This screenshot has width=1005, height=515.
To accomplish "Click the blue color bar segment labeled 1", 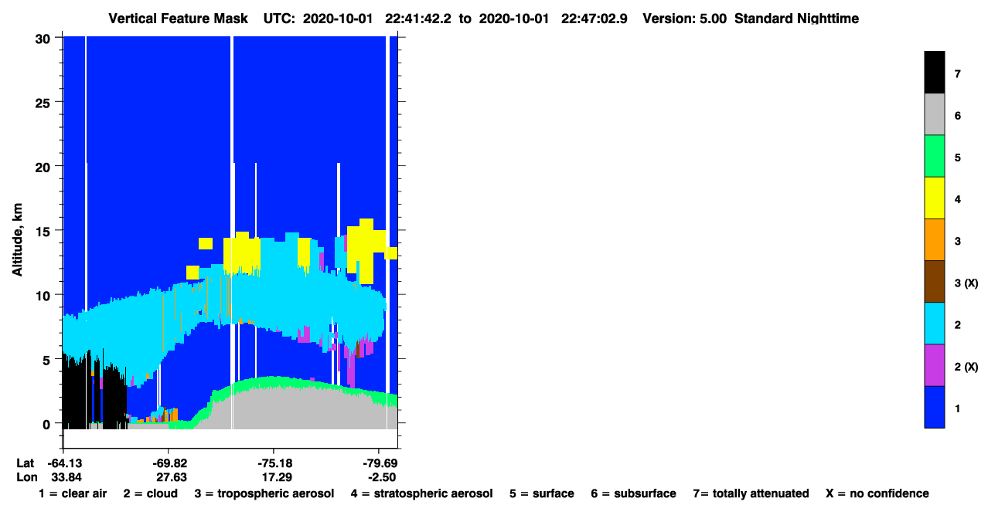I will click(x=934, y=406).
